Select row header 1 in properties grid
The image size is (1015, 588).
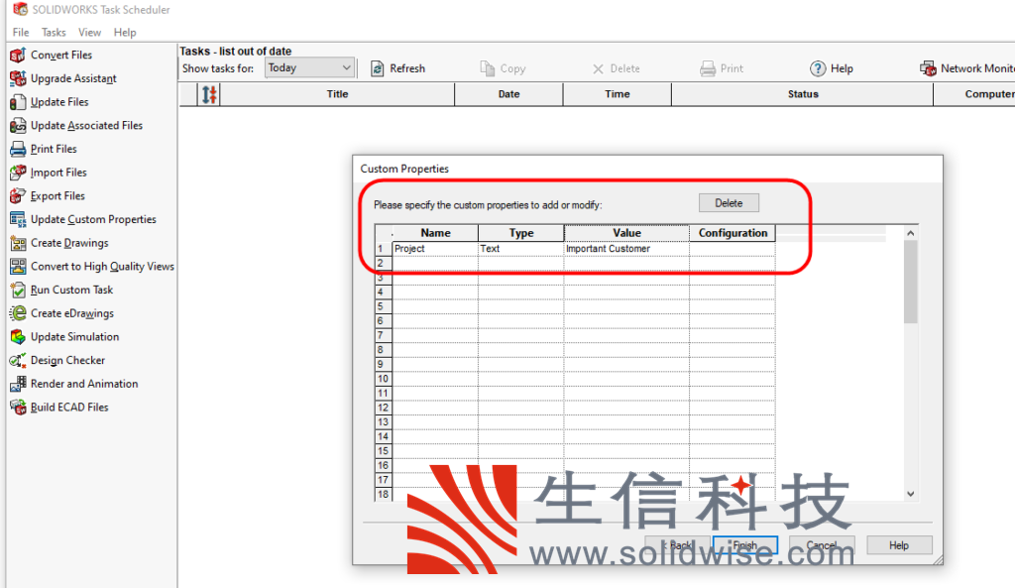[384, 249]
